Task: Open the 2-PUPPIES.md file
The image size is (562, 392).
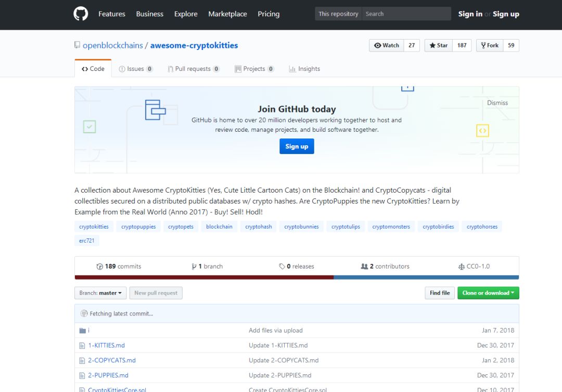Action: pyautogui.click(x=108, y=375)
